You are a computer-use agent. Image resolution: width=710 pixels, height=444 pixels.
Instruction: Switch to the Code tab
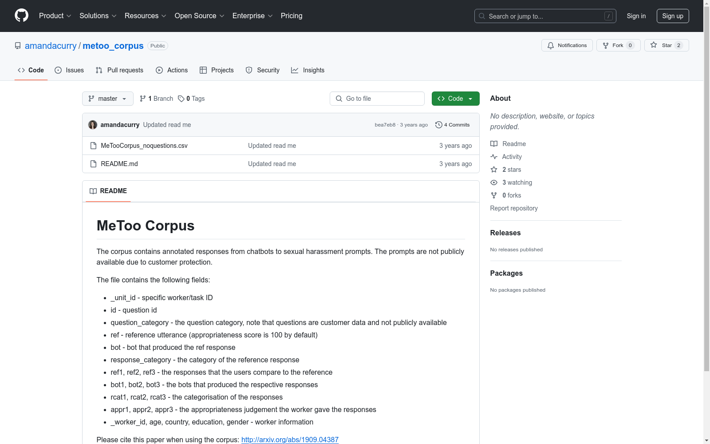pyautogui.click(x=31, y=70)
